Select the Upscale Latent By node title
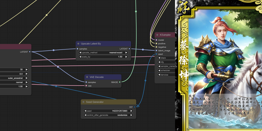The width and height of the screenshot is (262, 131). tap(91, 43)
